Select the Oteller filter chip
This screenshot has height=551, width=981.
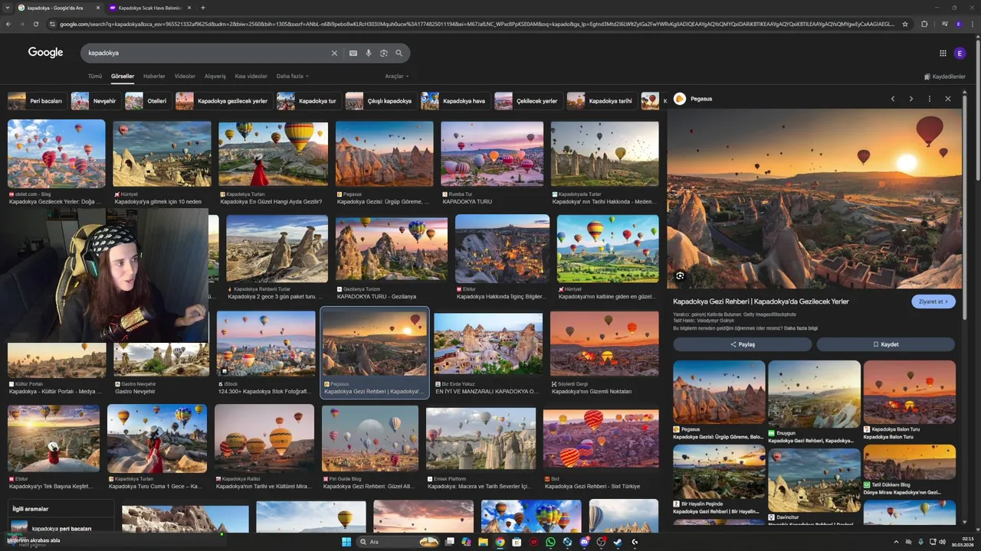(x=147, y=101)
